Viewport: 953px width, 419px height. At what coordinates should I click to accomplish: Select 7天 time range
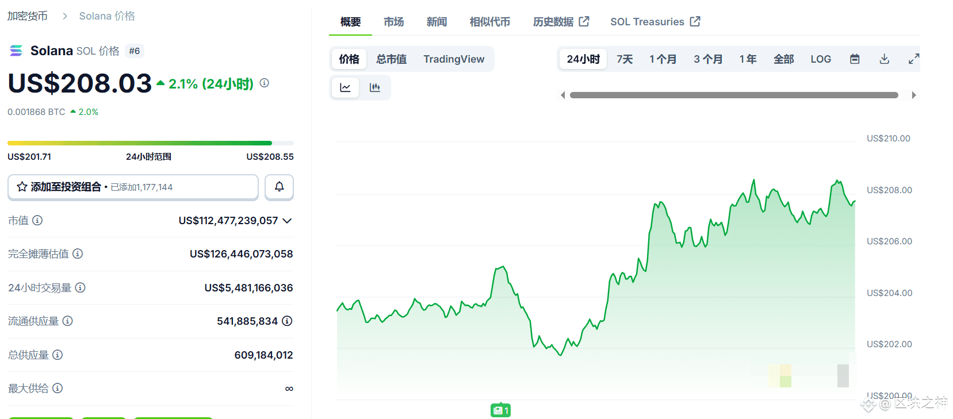[x=625, y=59]
